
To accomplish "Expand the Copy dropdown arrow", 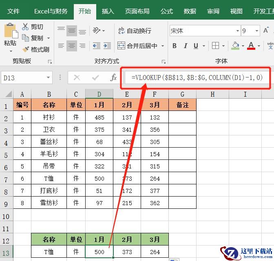I will coord(49,38).
